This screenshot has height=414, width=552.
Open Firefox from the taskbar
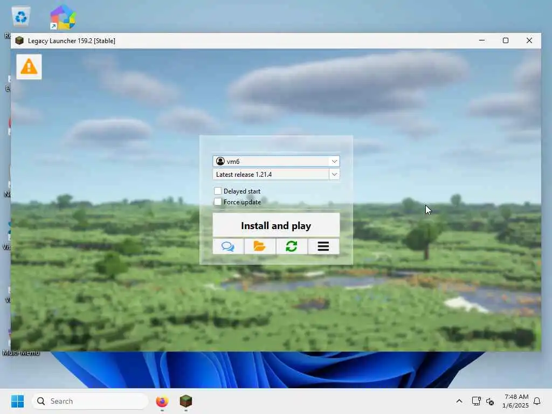pyautogui.click(x=162, y=401)
